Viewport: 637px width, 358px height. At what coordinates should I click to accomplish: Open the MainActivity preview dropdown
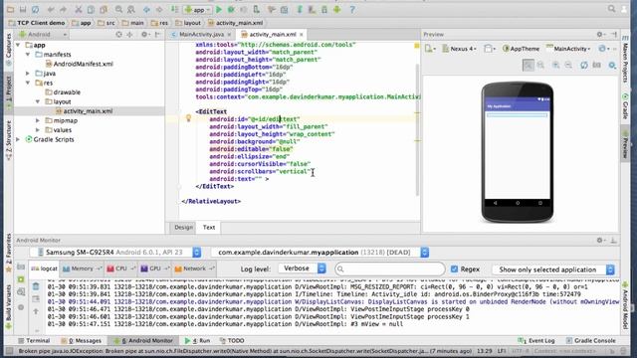point(568,49)
